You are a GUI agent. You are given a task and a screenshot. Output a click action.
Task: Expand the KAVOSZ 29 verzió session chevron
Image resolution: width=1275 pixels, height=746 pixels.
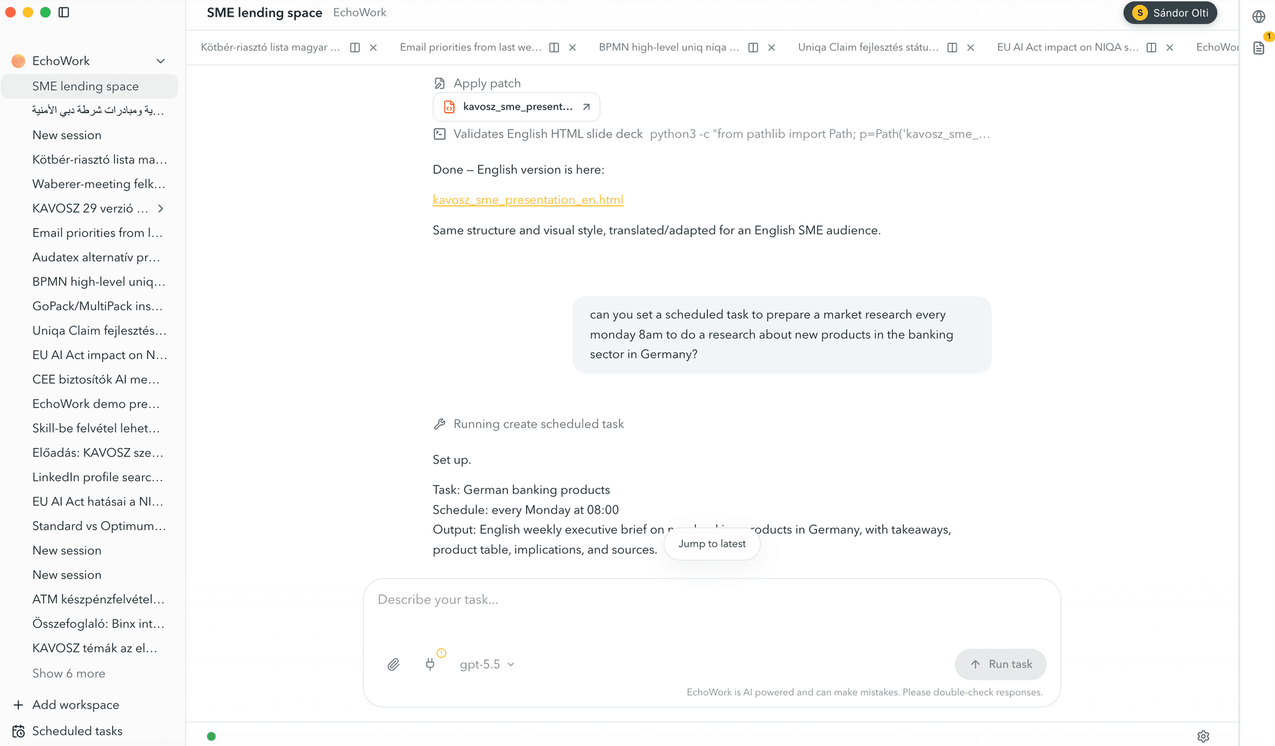tap(161, 208)
